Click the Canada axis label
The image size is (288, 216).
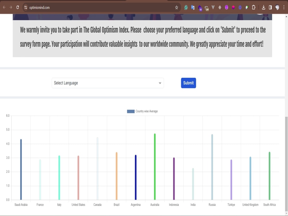(x=97, y=204)
